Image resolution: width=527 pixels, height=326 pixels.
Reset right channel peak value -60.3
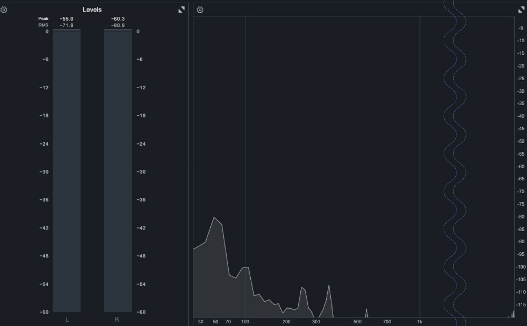point(118,19)
